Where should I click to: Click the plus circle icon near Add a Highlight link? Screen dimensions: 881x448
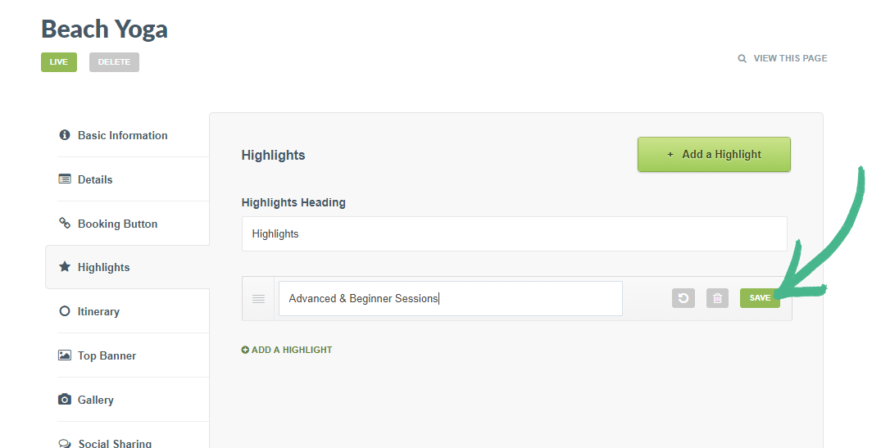click(245, 350)
